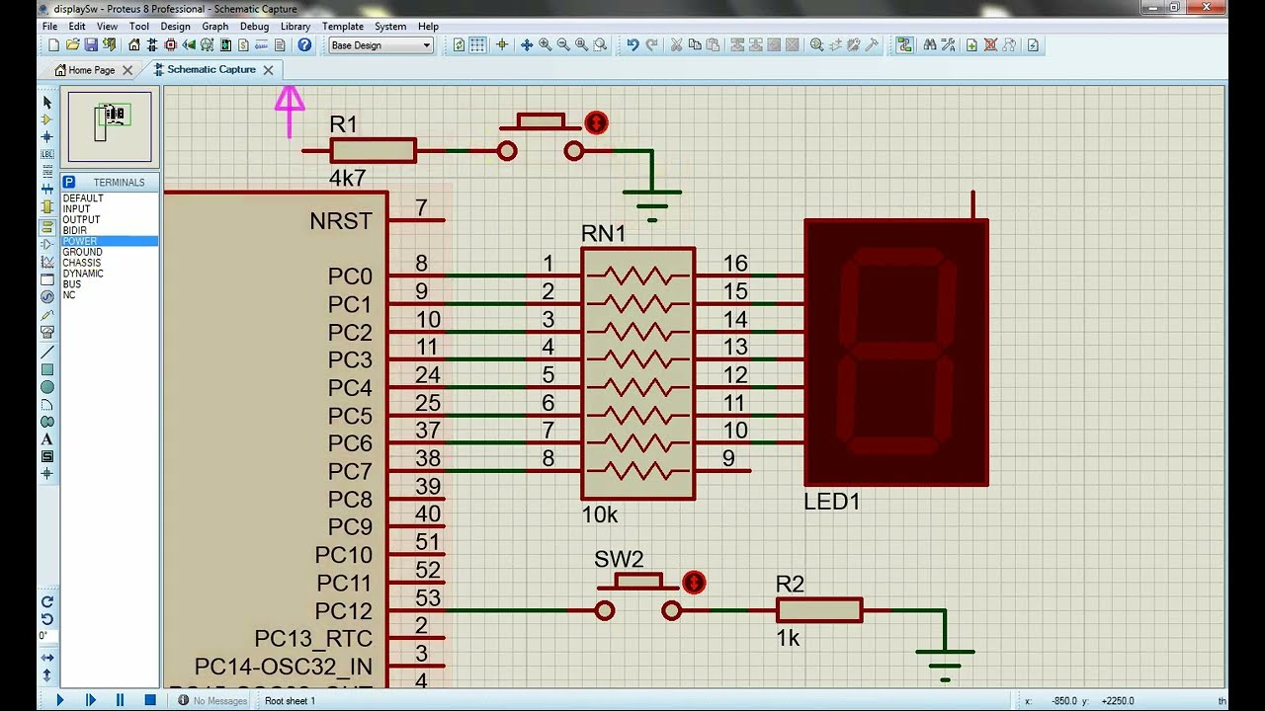
Task: Open the Schematic Capture toolbar icon
Action: tap(152, 45)
